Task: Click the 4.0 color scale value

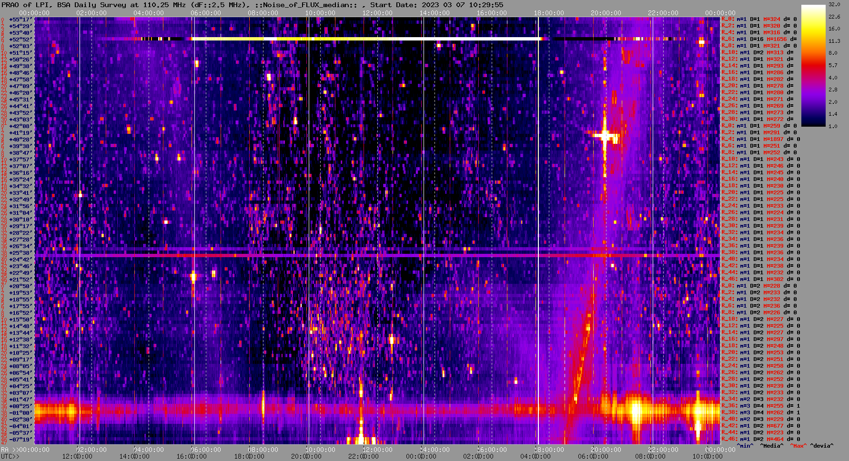Action: pos(833,77)
